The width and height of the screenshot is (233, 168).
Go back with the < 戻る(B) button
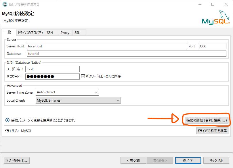coord(133,161)
